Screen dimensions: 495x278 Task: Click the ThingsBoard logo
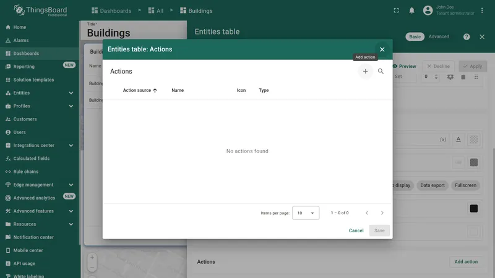[x=40, y=11]
